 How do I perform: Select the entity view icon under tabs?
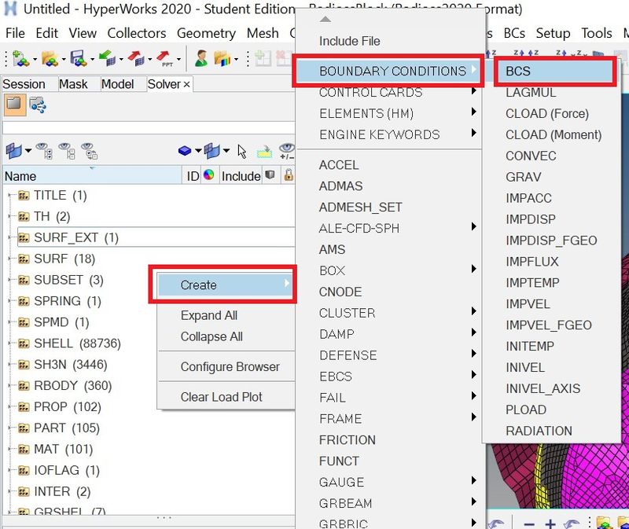[x=13, y=104]
